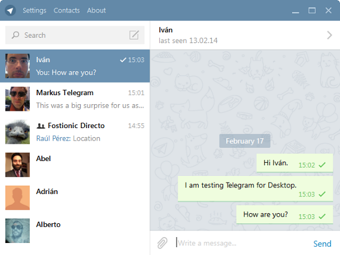Click the 'This was a big surprise' preview text
This screenshot has height=255, width=340.
(x=90, y=105)
